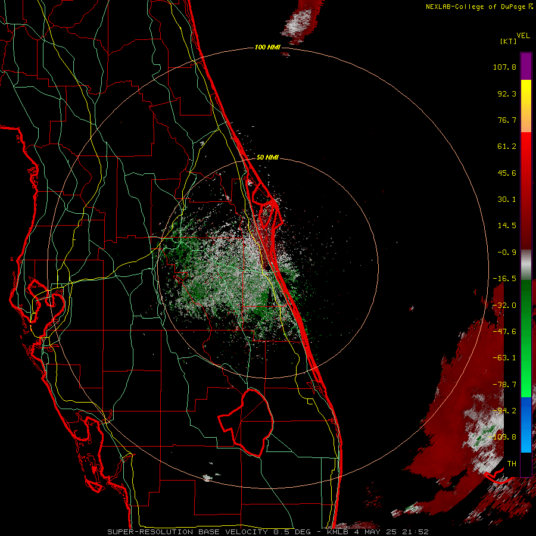Click the SUPER-RESOLUTION BASE VELOCITY caption text
The width and height of the screenshot is (536, 536).
pyautogui.click(x=189, y=532)
